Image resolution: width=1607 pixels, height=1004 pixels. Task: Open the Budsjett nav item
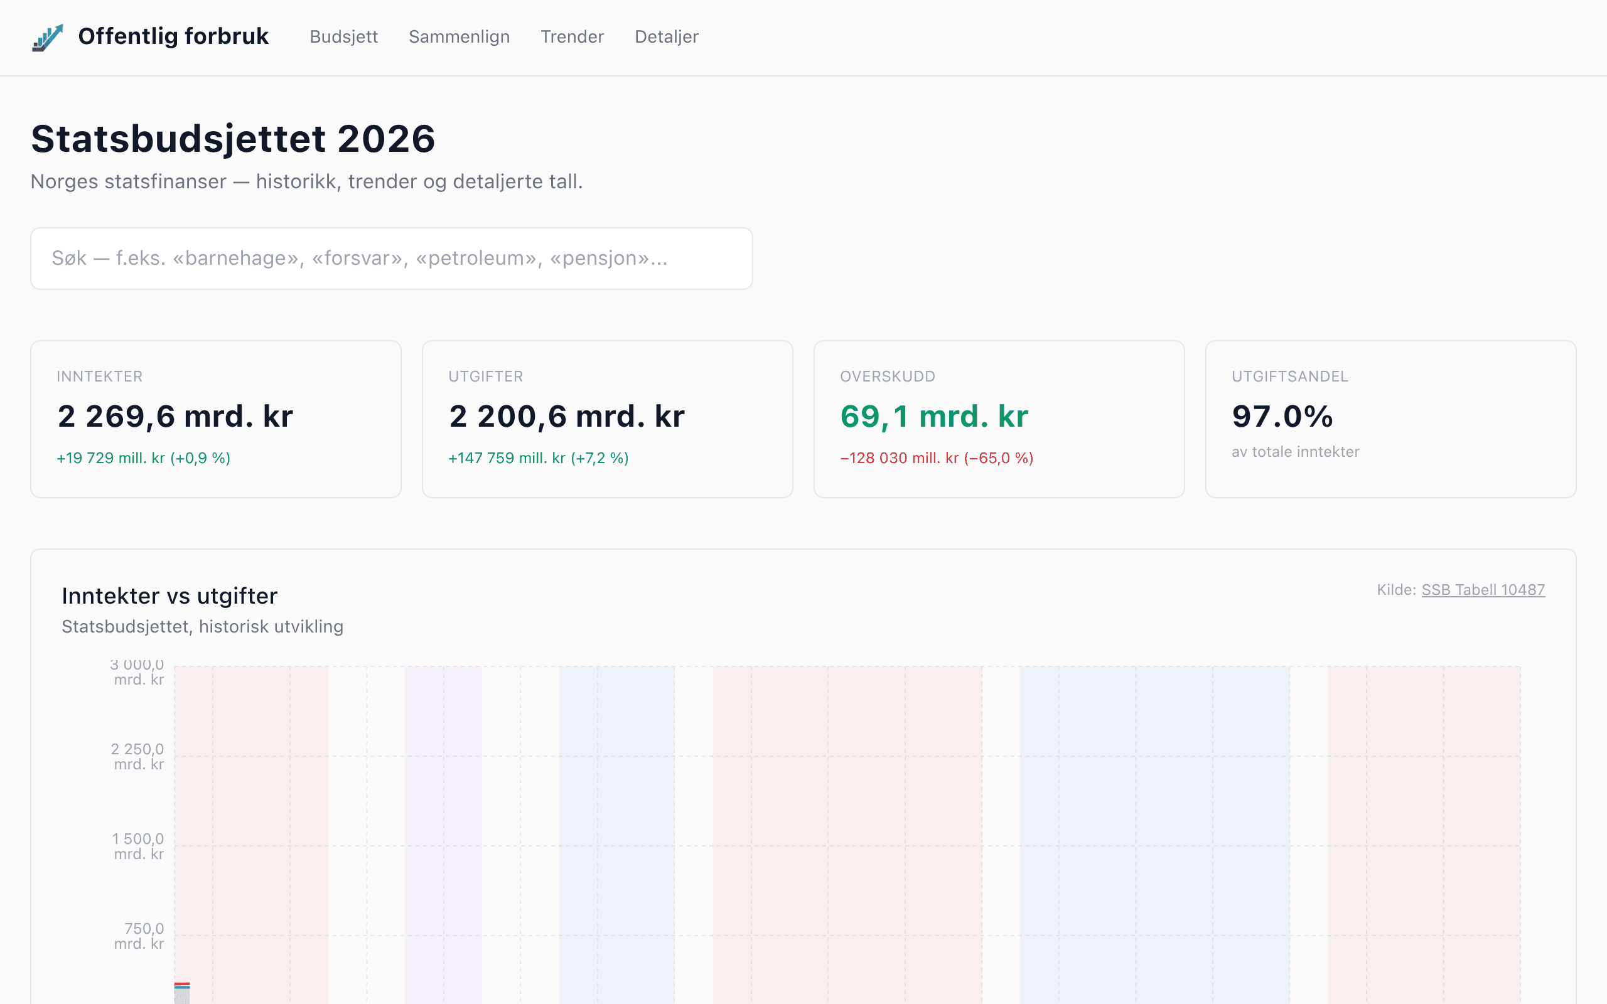click(x=343, y=37)
